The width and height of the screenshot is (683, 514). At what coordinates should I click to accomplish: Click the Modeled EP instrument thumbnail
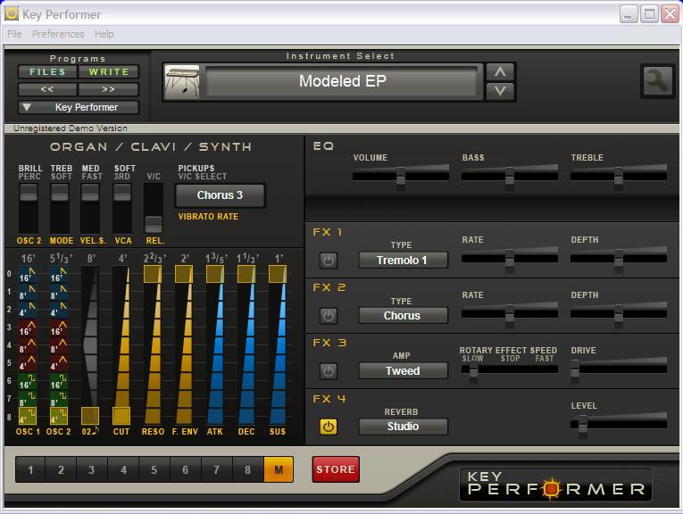(x=182, y=82)
